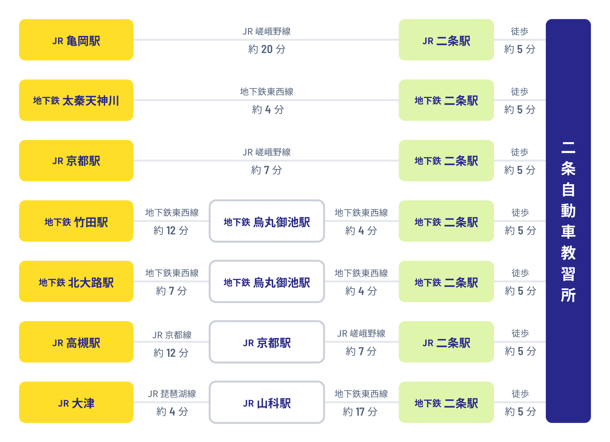Click the 二条自動車教習所 destination banner

click(568, 221)
